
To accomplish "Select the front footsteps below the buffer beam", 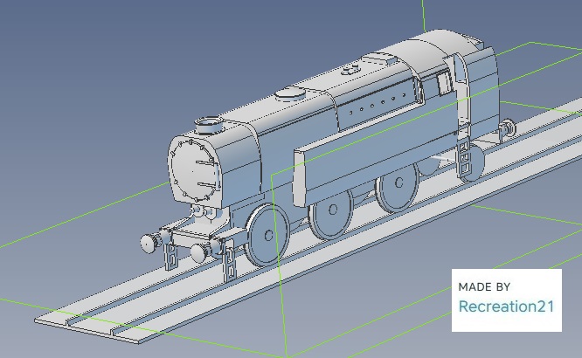I will pyautogui.click(x=171, y=256).
